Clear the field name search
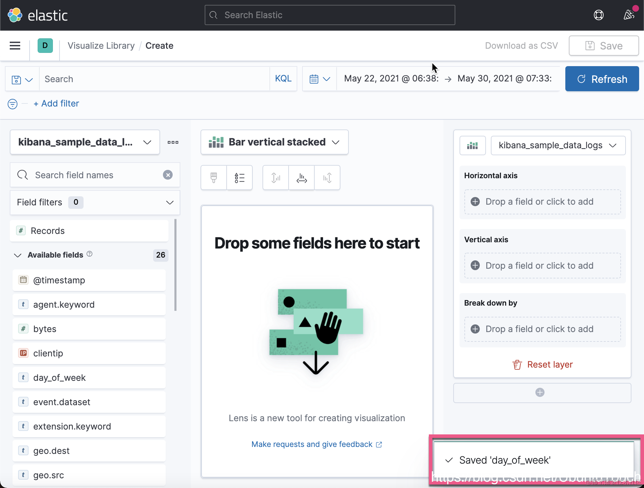 pos(168,175)
